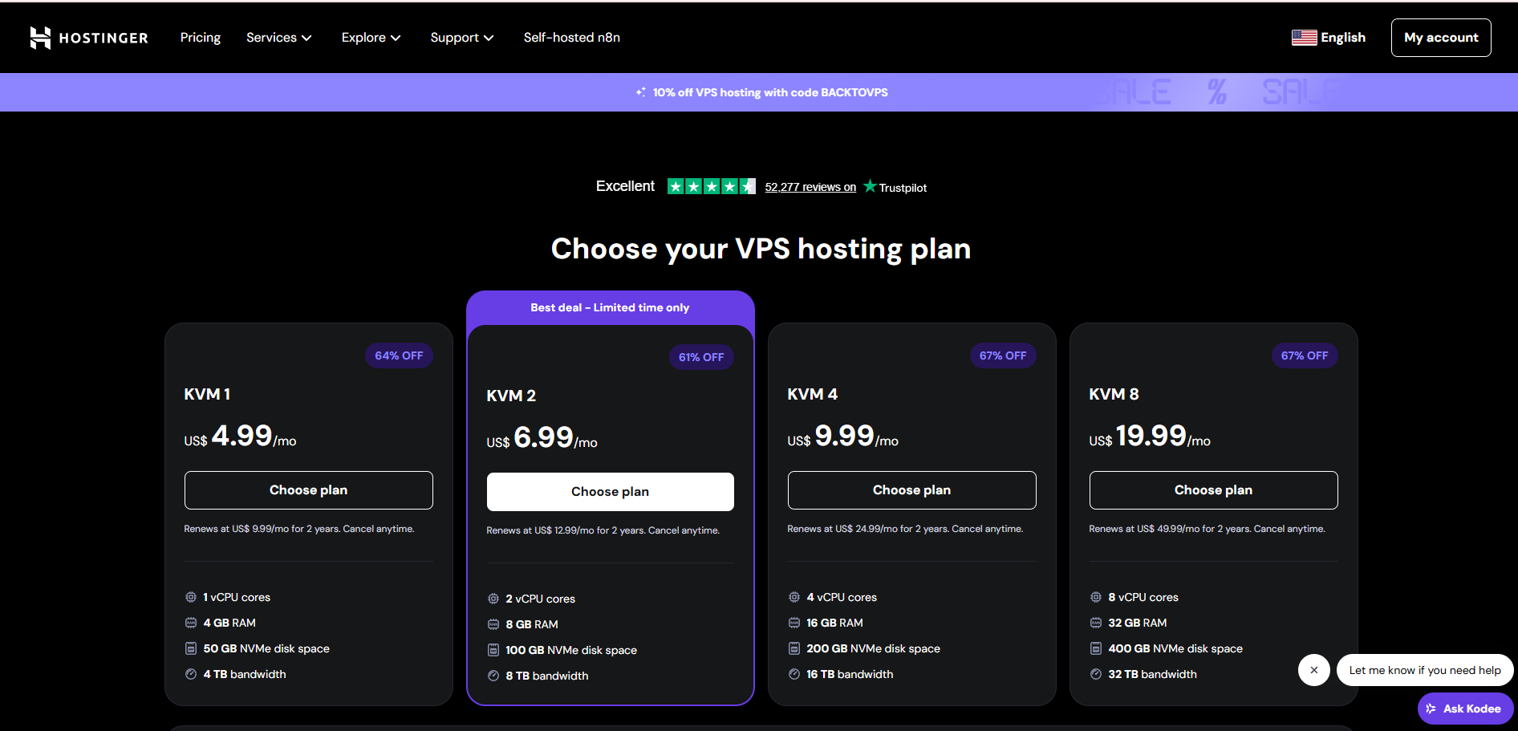Screen dimensions: 1518x731
Task: Open the Ask Kodee chat
Action: click(1465, 709)
